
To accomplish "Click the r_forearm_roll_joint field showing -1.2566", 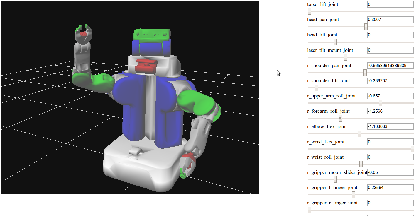I will point(390,111).
